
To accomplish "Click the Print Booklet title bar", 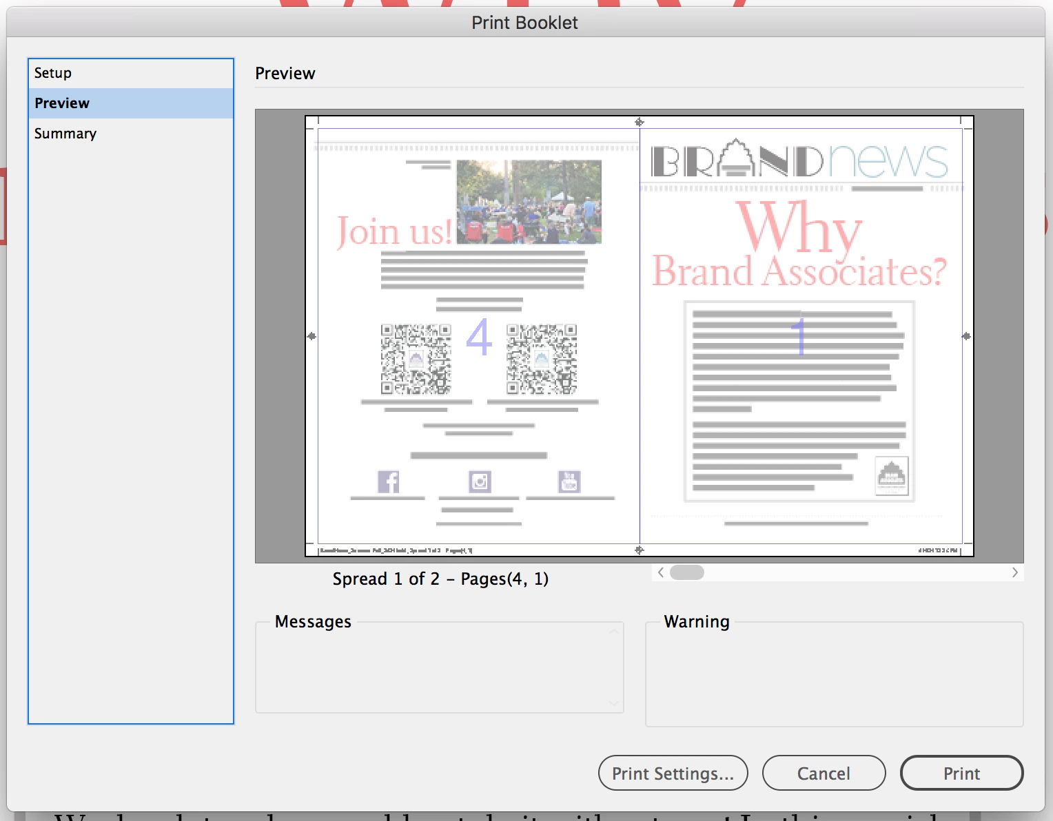I will click(x=526, y=23).
